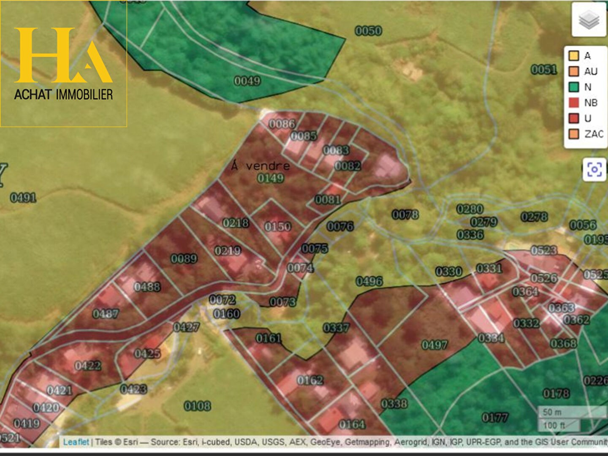Image resolution: width=608 pixels, height=456 pixels.
Task: Select parcel label 0427
Action: [186, 327]
